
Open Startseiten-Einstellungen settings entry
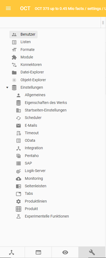(46, 110)
